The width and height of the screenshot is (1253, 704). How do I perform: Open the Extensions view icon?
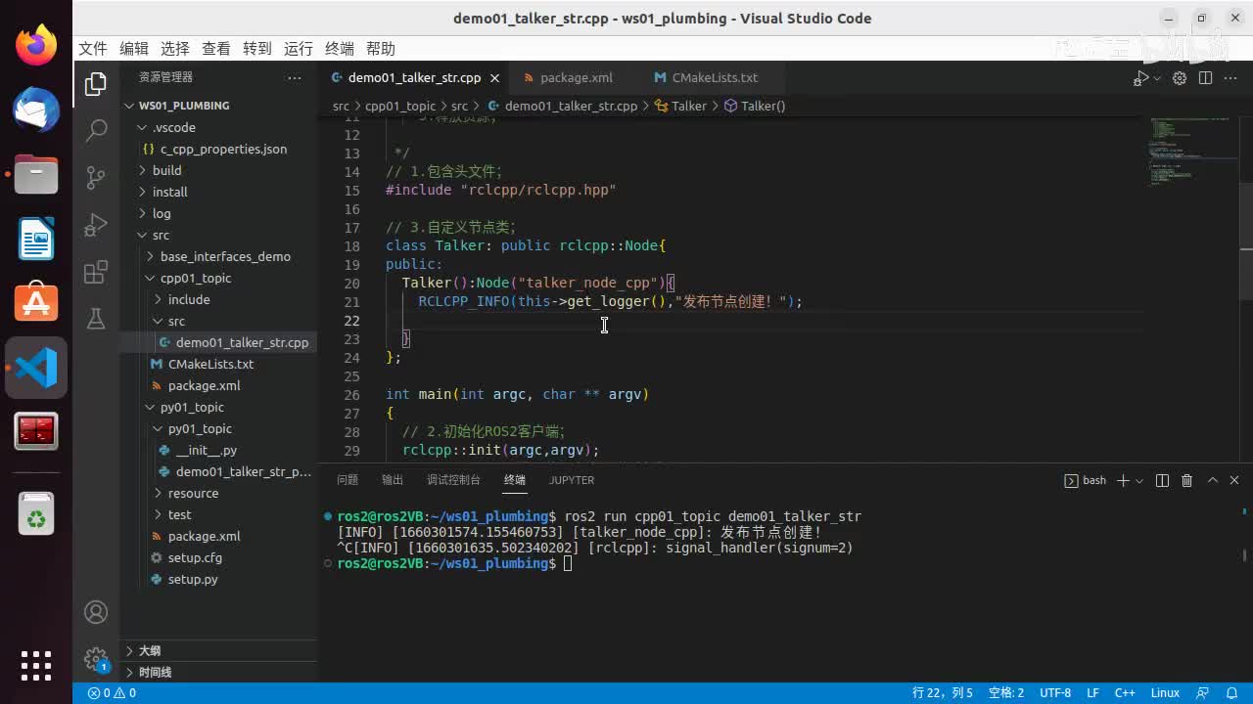coord(96,272)
